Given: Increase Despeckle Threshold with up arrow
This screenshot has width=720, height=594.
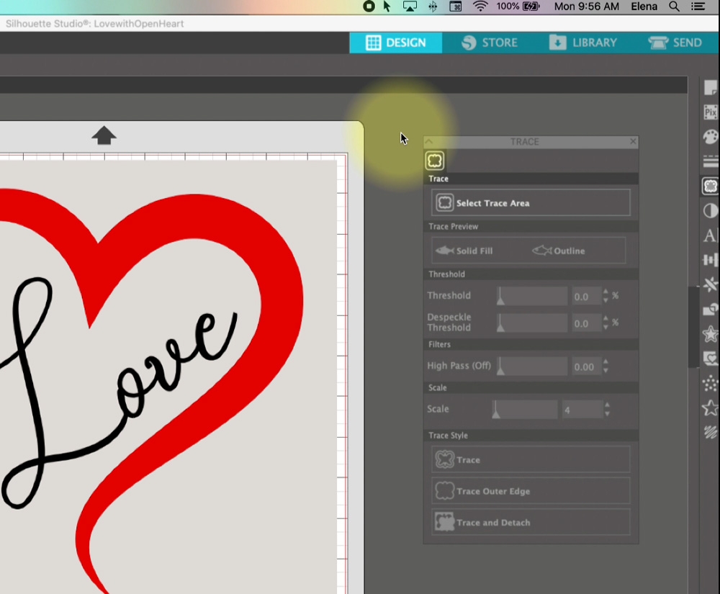Looking at the screenshot, I should [x=606, y=318].
